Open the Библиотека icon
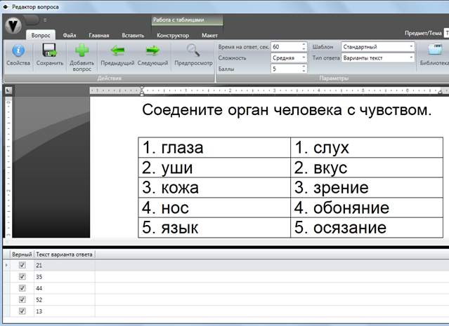Viewport: 449px width, 326px height. tap(434, 50)
